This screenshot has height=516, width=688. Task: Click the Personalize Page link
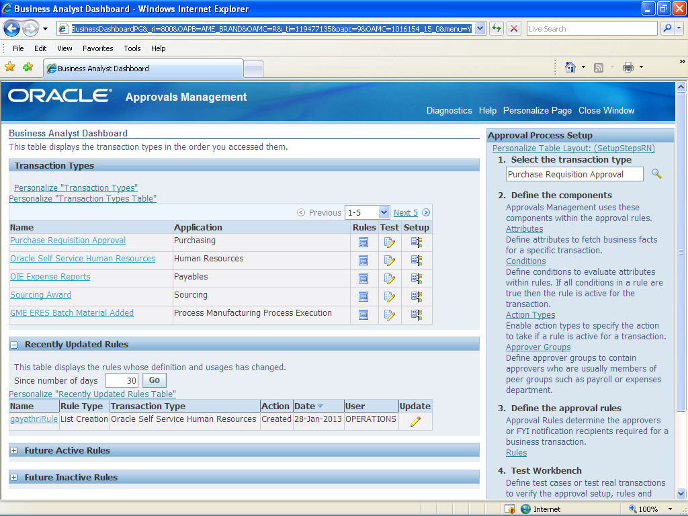coord(537,111)
